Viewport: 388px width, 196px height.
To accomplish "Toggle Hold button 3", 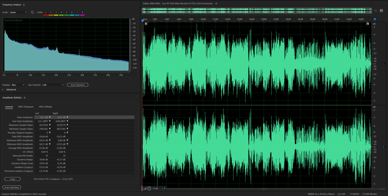I will coord(56,12).
